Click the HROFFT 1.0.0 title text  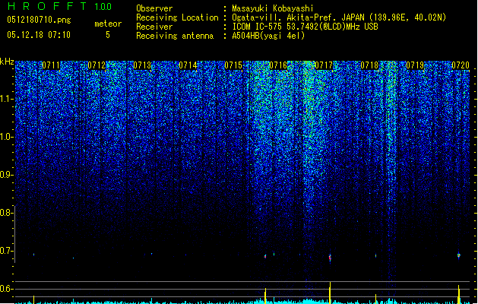point(59,6)
